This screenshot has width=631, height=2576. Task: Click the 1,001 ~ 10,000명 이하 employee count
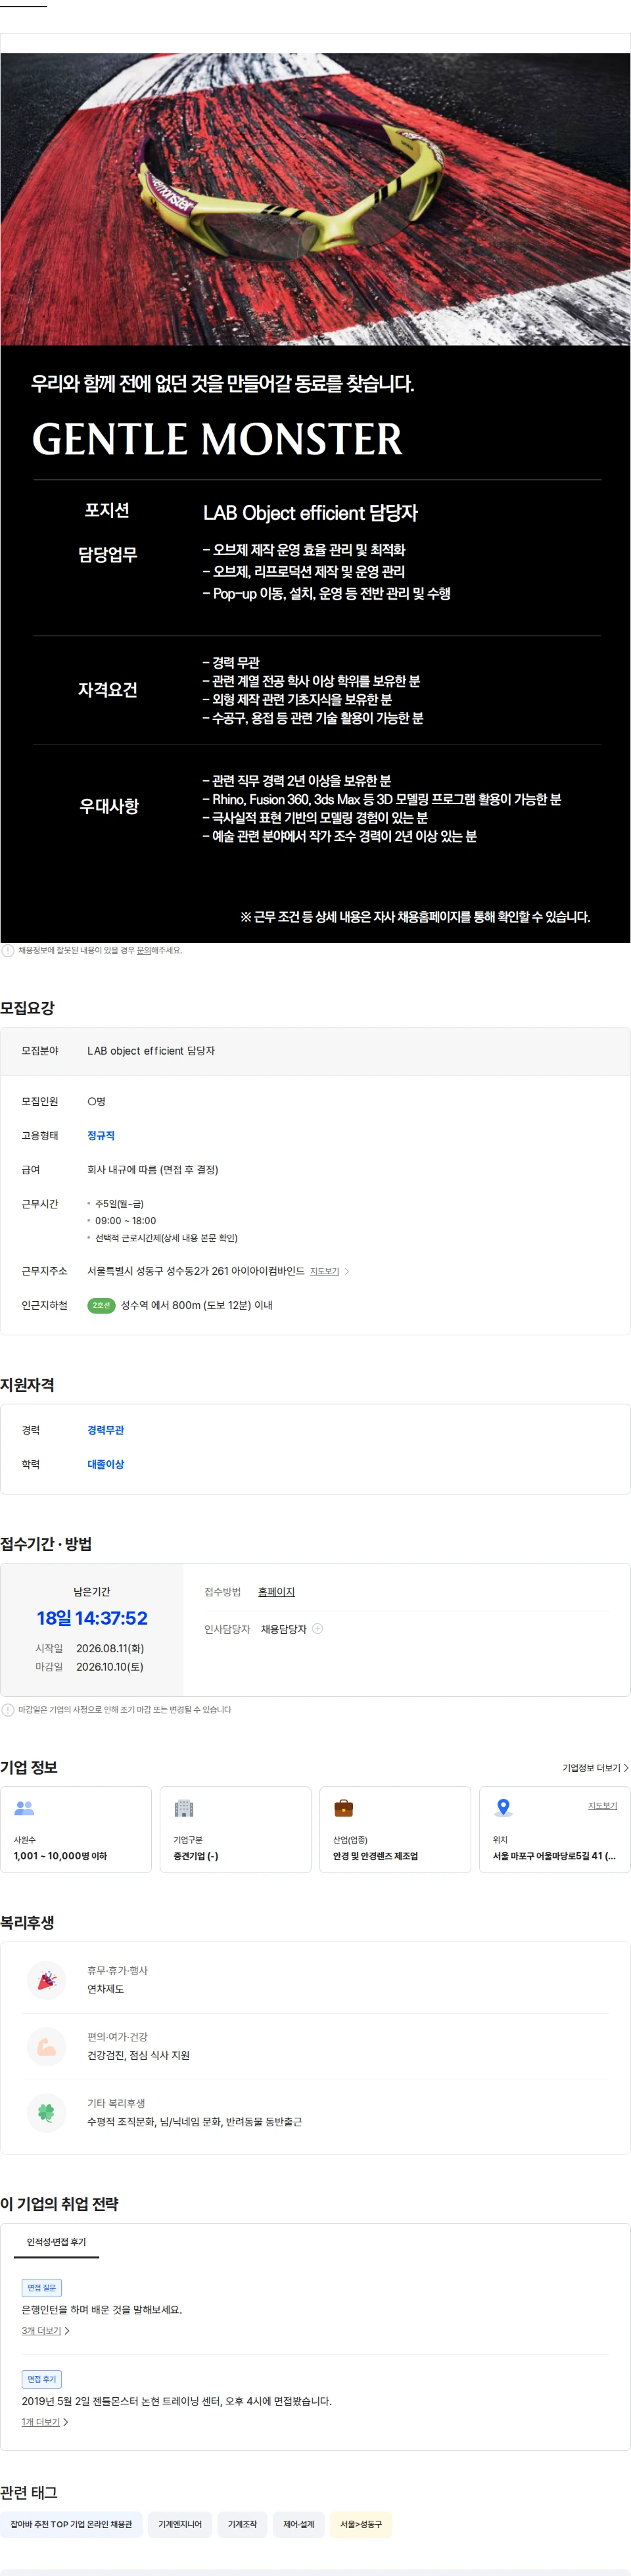pyautogui.click(x=60, y=1856)
